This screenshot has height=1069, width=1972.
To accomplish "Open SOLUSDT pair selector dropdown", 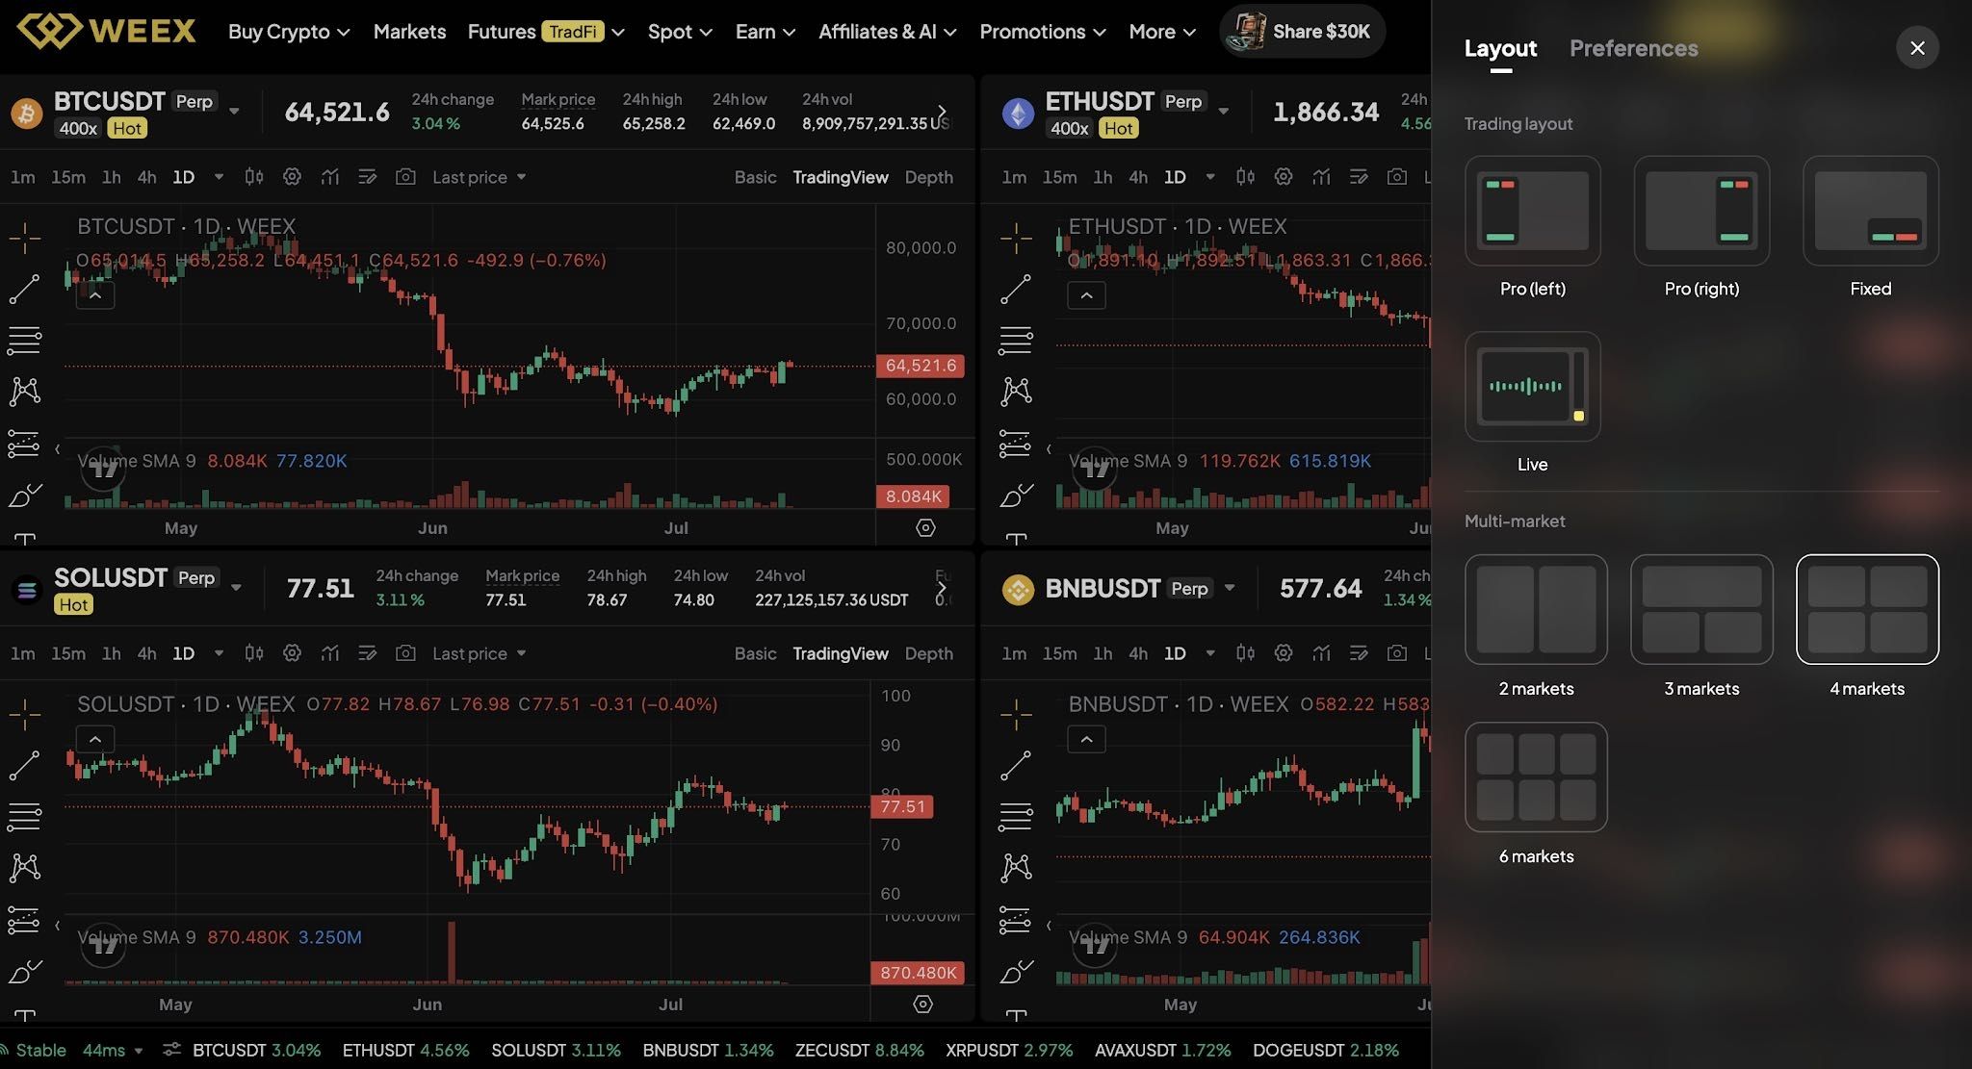I will click(236, 588).
